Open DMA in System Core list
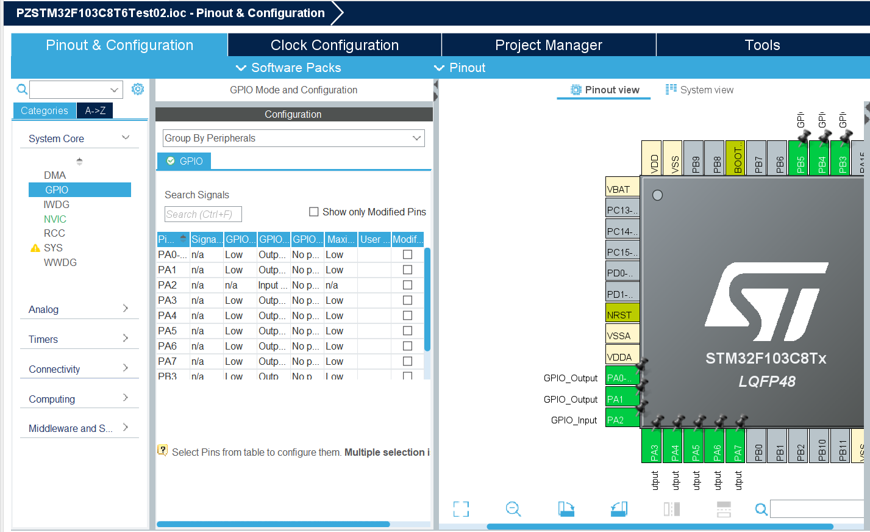The image size is (870, 532). click(55, 175)
